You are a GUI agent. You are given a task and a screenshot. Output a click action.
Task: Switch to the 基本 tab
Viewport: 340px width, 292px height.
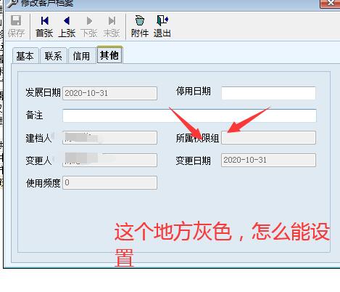(x=25, y=56)
